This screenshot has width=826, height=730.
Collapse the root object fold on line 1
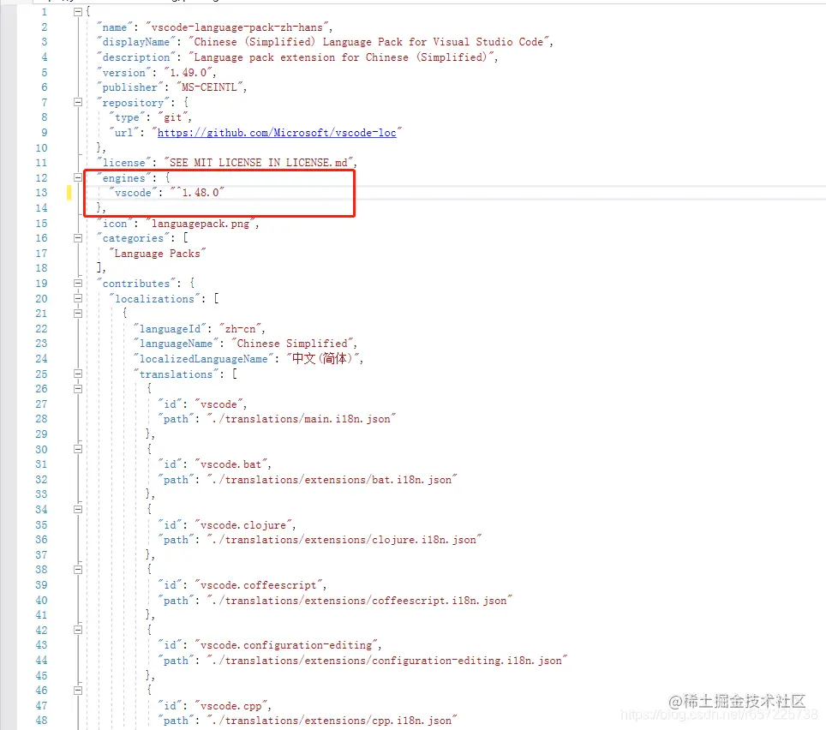(78, 12)
